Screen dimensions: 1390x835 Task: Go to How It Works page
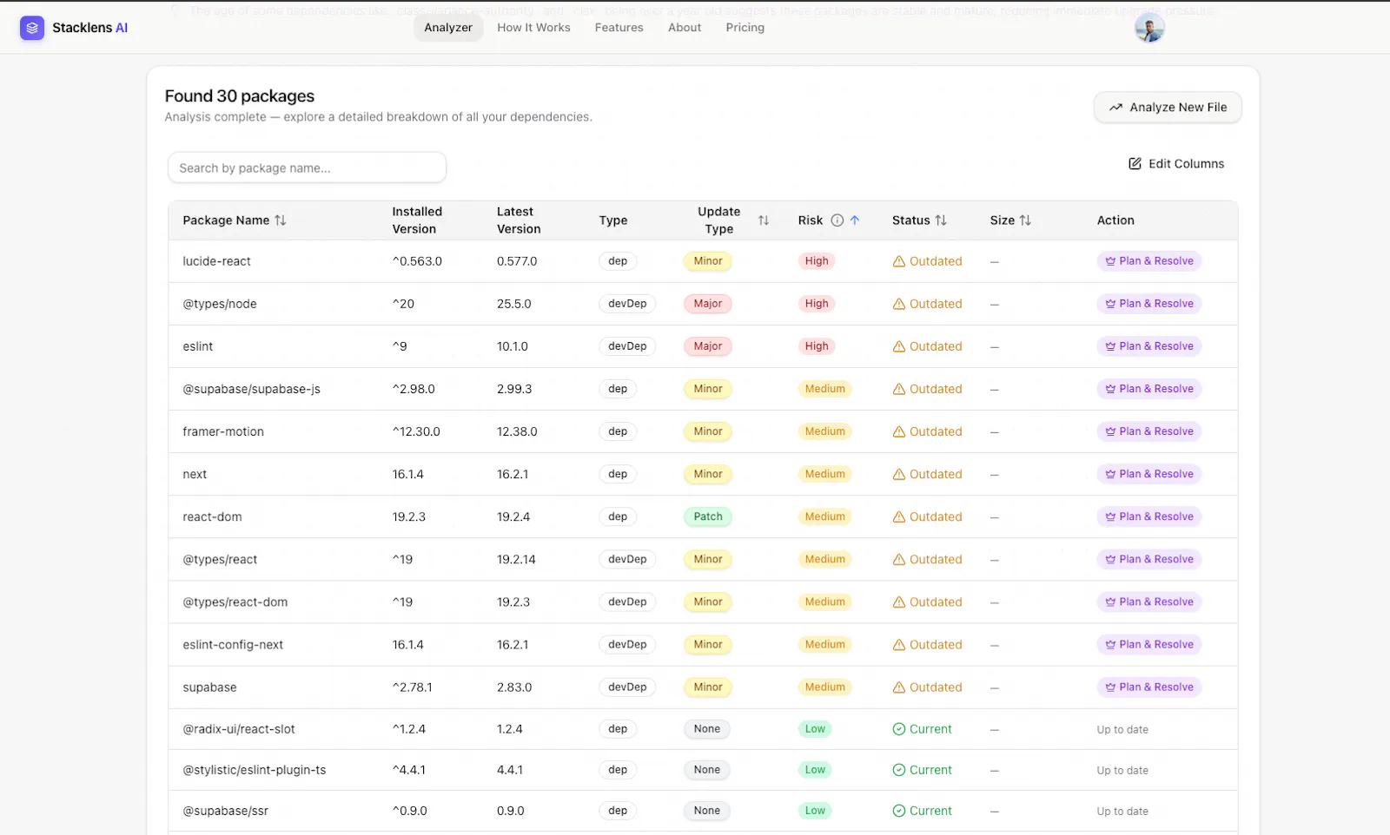pos(533,28)
